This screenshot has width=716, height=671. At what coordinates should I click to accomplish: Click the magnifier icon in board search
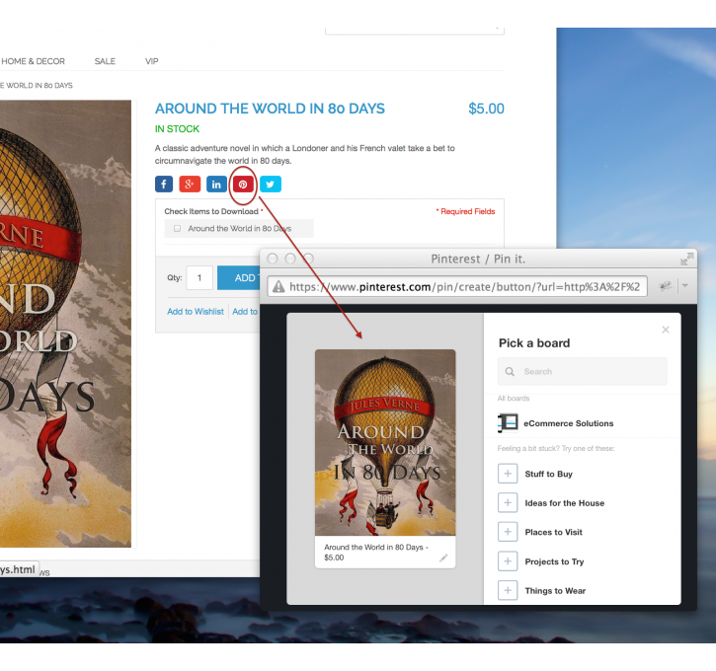[x=510, y=372]
